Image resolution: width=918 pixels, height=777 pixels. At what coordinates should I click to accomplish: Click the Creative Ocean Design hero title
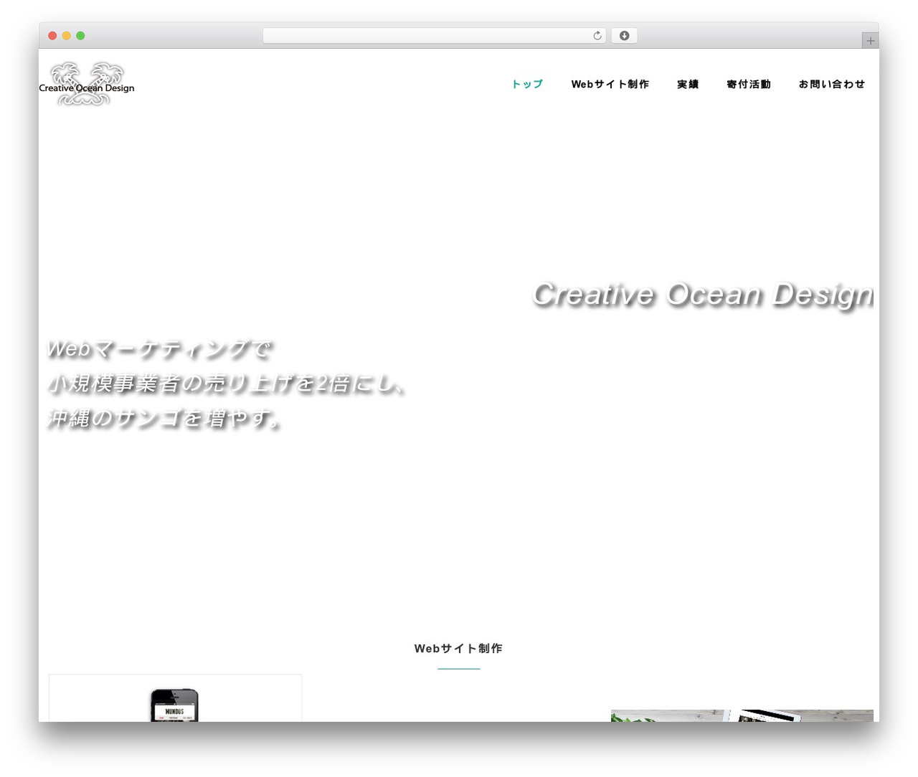pyautogui.click(x=703, y=295)
